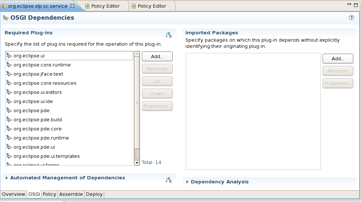Click the plug-in icon beside org.eclipse.ui.editors

pyautogui.click(x=9, y=92)
